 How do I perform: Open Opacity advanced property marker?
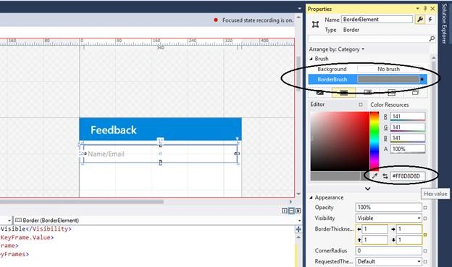[425, 208]
